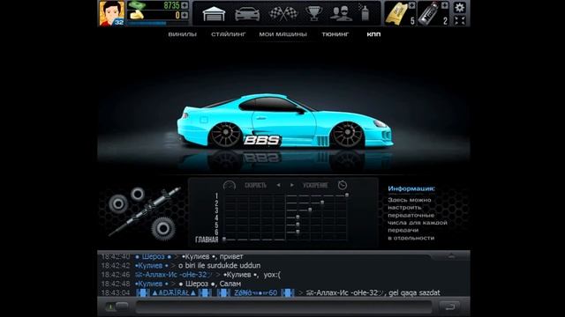Image resolution: width=565 pixels, height=317 pixels.
Task: Add tickets with plus on ticket panel
Action: pos(411,5)
